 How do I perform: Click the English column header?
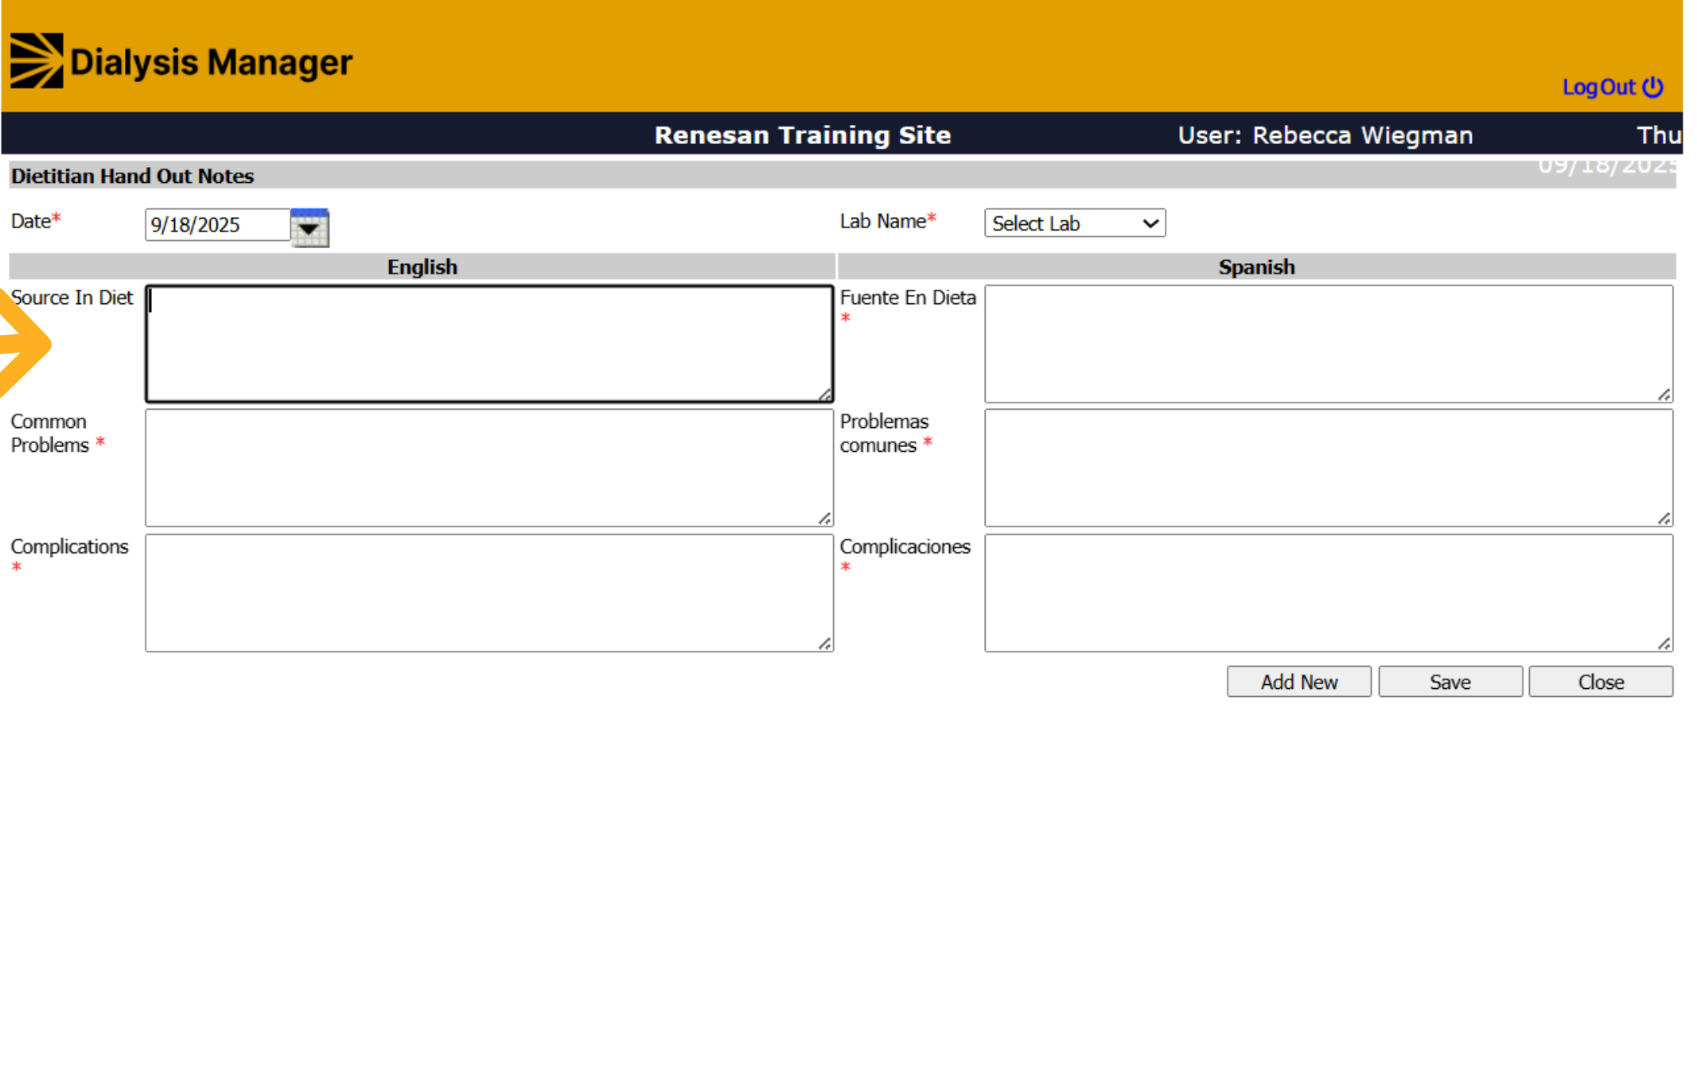[x=422, y=267]
